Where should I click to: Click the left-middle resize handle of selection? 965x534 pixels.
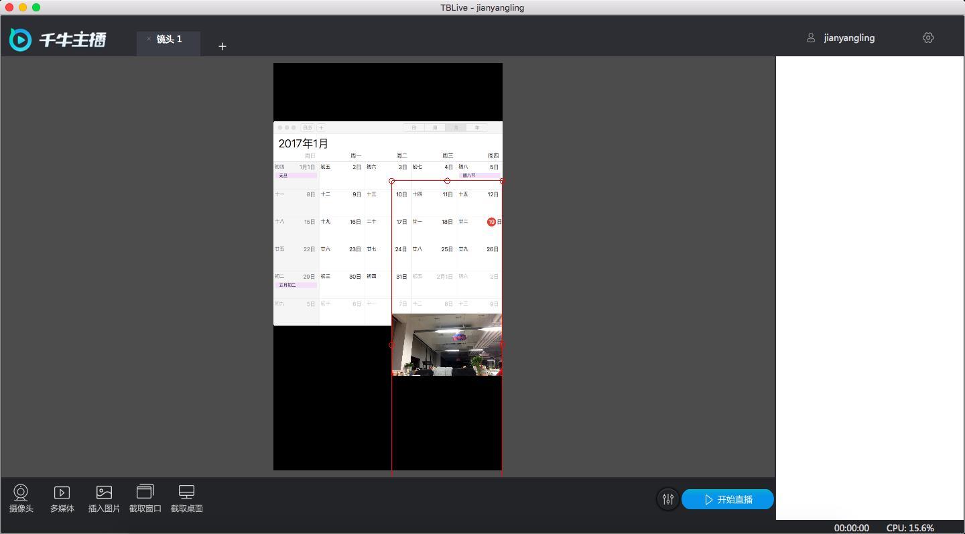pos(392,345)
